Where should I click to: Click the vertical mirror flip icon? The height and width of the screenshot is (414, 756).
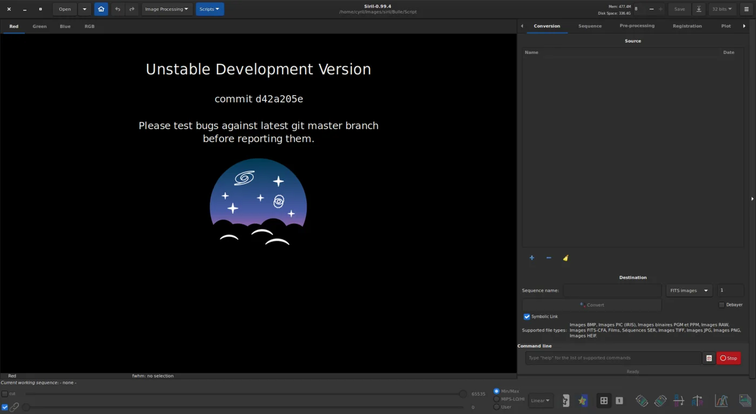679,401
